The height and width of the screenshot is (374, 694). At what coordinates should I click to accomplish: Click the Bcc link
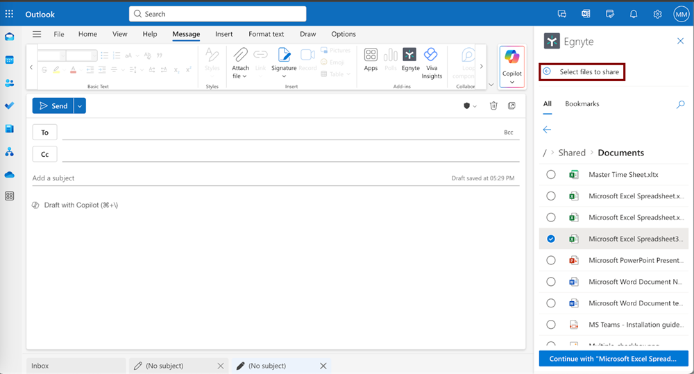(509, 132)
